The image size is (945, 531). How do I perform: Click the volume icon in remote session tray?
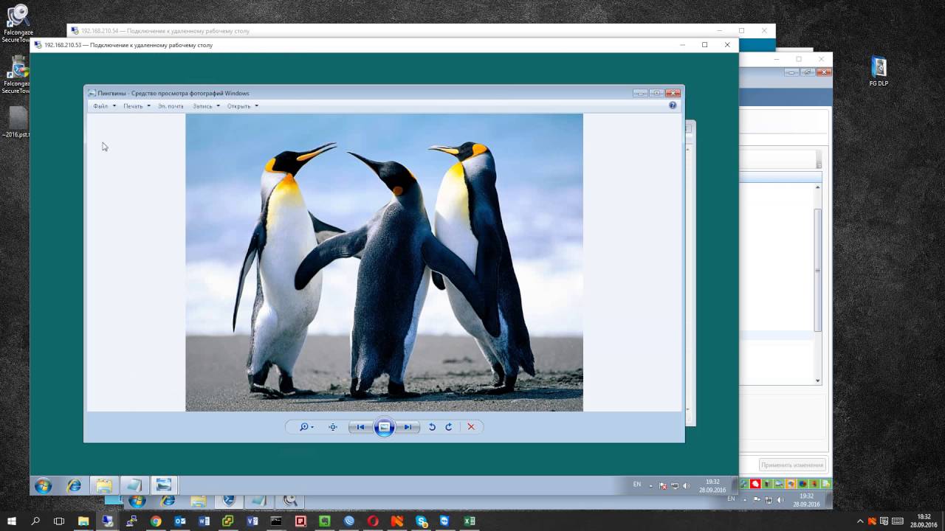pos(686,486)
